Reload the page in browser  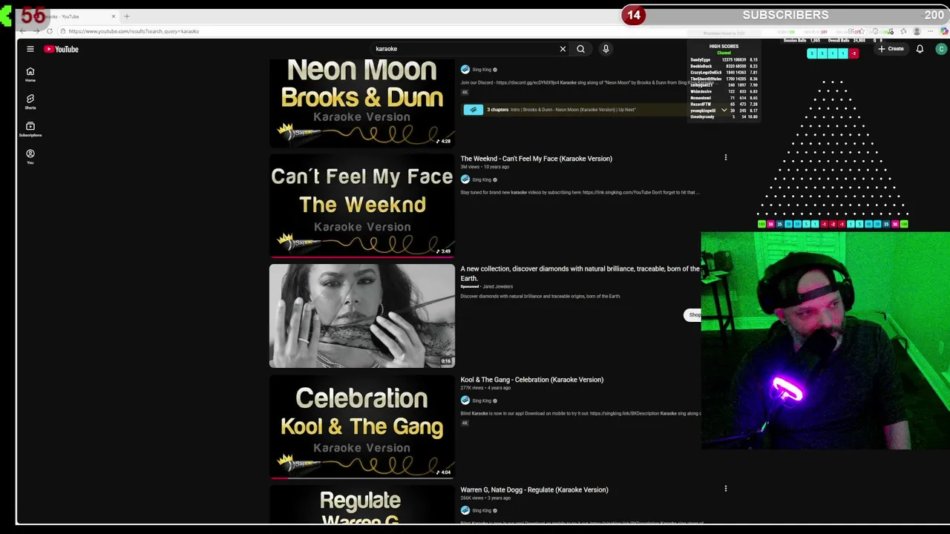click(50, 31)
